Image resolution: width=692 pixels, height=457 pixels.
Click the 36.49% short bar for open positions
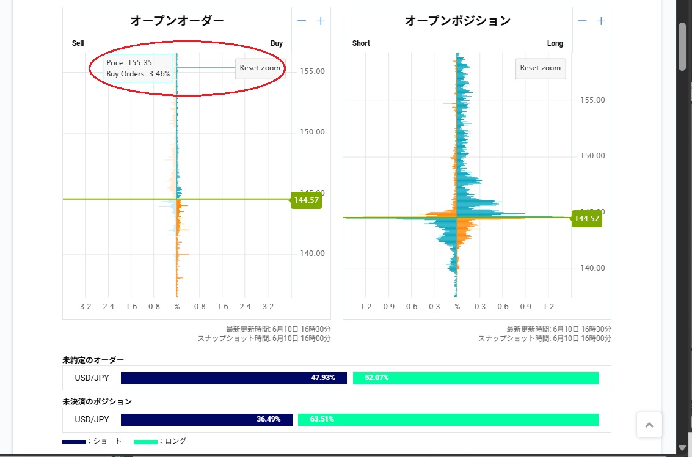pos(206,420)
